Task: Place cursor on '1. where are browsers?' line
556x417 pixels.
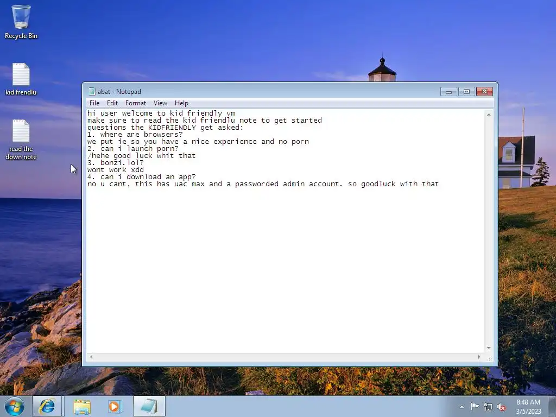Action: click(135, 135)
